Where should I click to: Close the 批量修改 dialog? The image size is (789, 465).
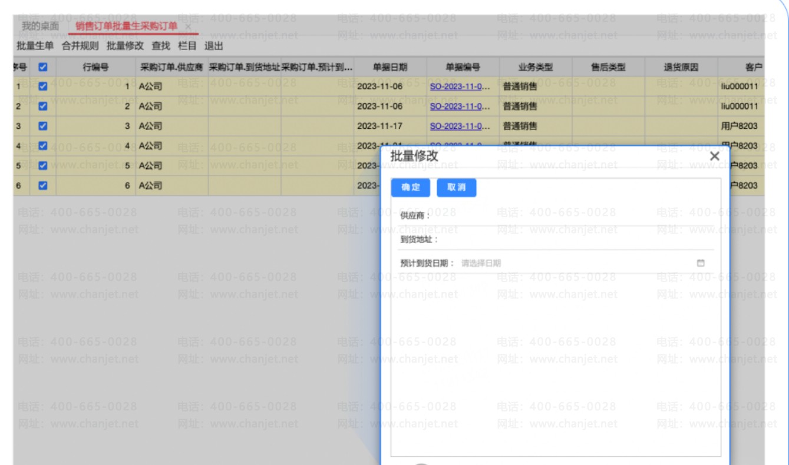[714, 157]
